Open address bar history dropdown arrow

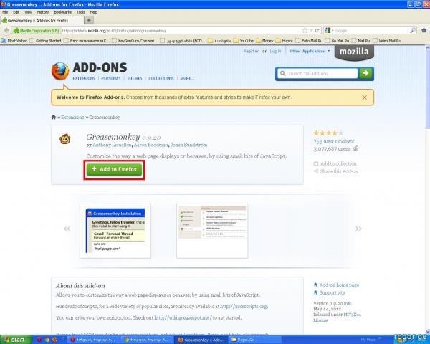pos(312,30)
